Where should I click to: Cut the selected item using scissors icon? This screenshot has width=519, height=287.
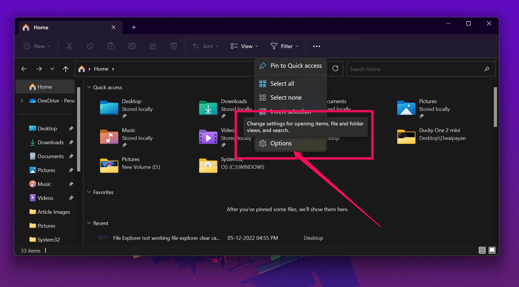(x=69, y=46)
